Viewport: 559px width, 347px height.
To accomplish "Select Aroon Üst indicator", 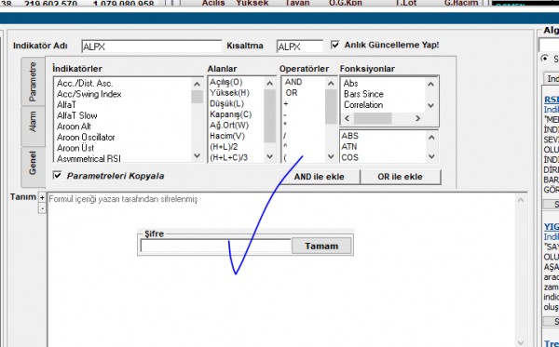I will pos(75,148).
